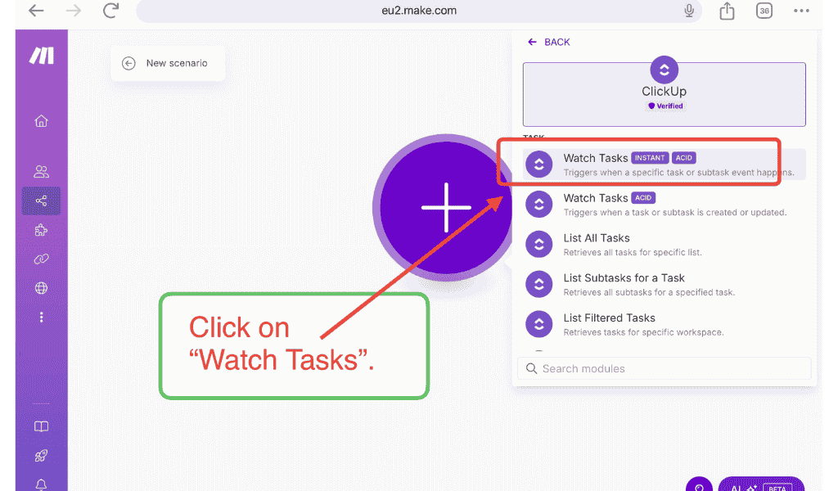Click the INSTANT tag on Watch Tasks

click(650, 158)
